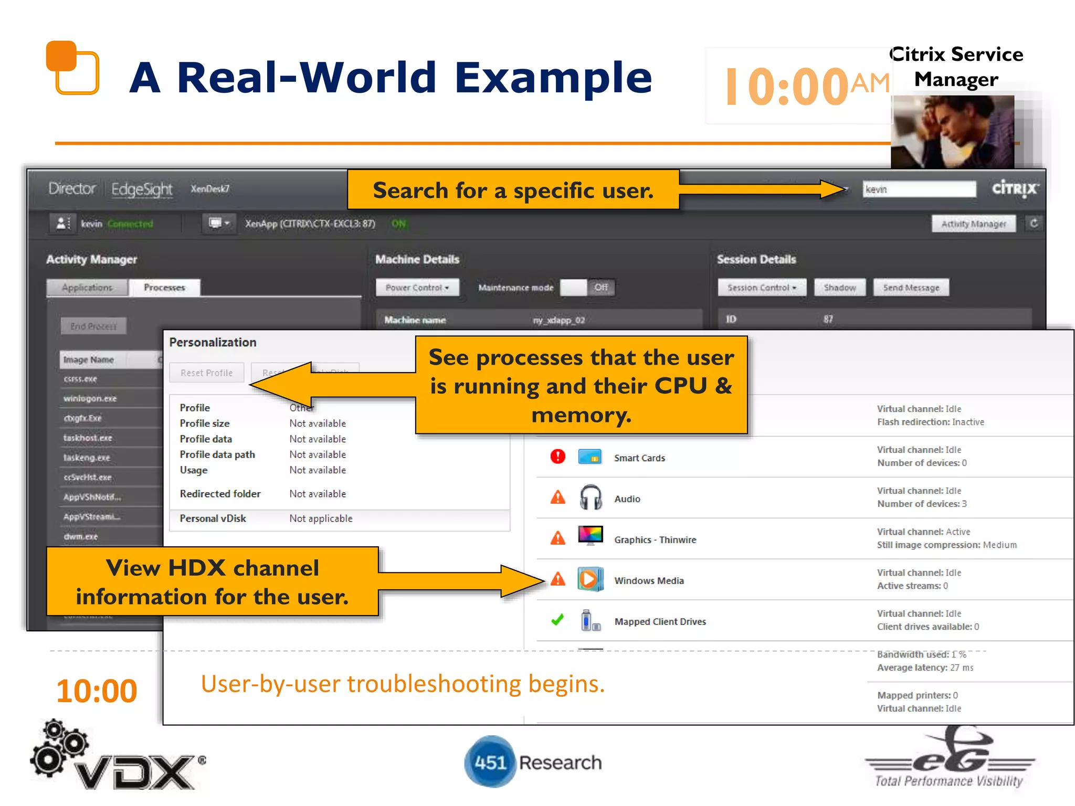Screen dimensions: 1075x806
Task: Click the Mapped Client Drives label
Action: click(x=660, y=622)
